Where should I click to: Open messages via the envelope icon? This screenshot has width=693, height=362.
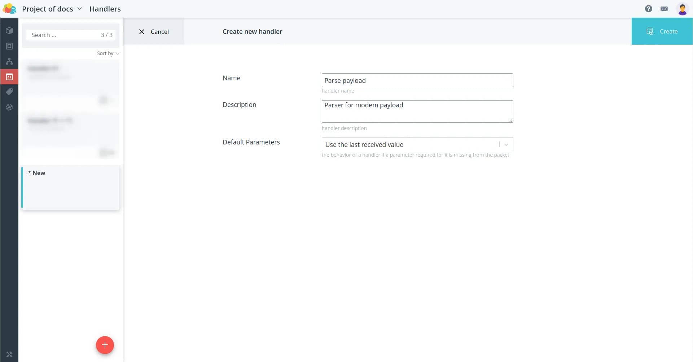tap(664, 9)
